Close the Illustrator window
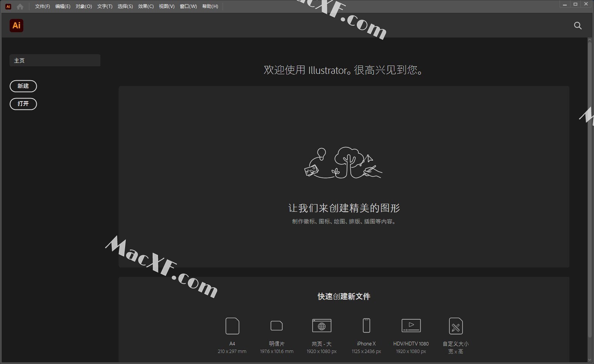The width and height of the screenshot is (594, 364). pos(586,4)
